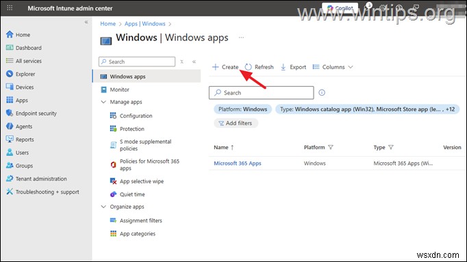The height and width of the screenshot is (262, 467).
Task: Click the Protection grid icon
Action: tap(113, 129)
